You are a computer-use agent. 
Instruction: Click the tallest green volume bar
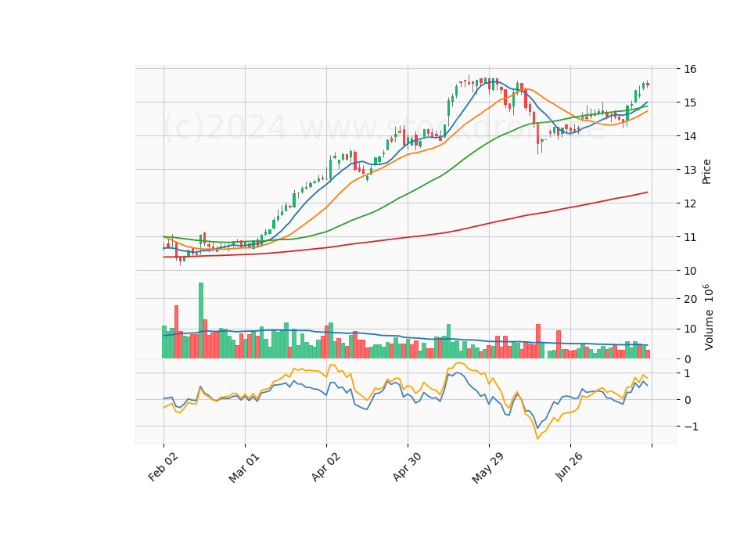[x=201, y=321]
